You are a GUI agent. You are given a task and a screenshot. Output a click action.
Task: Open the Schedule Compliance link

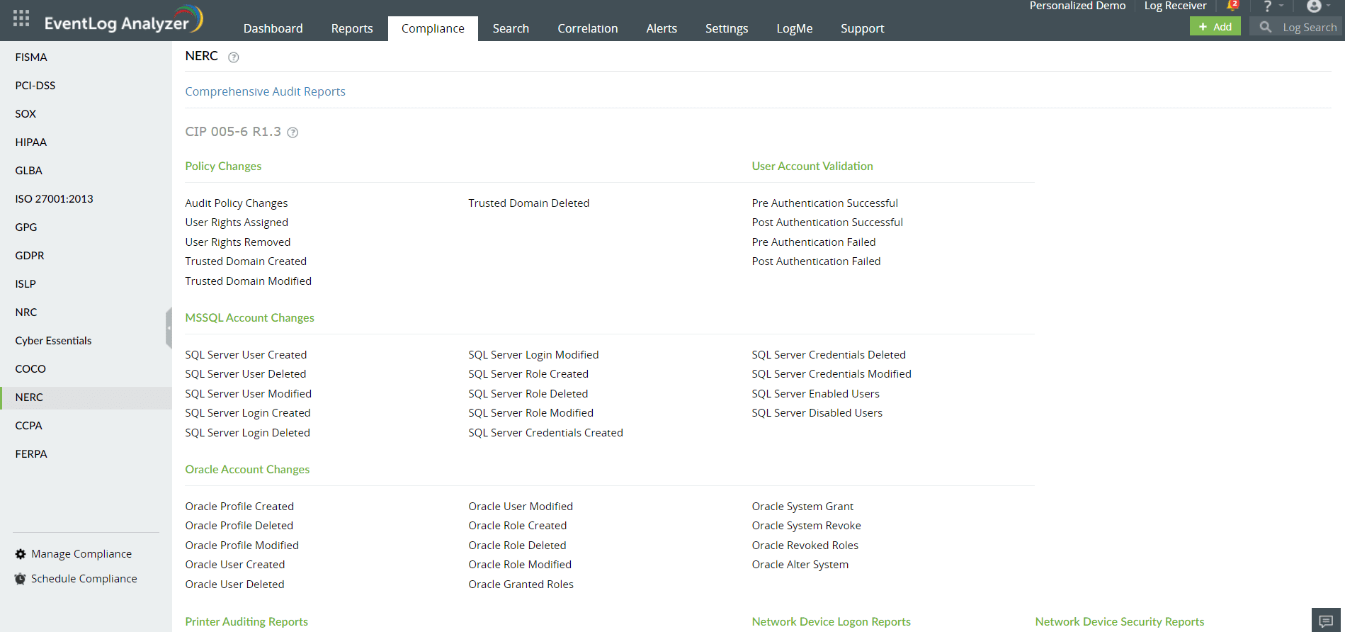pyautogui.click(x=84, y=579)
